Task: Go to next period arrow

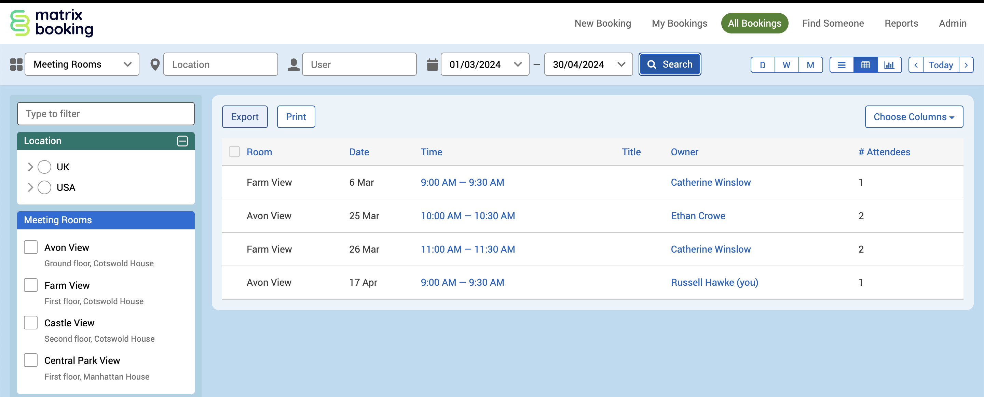Action: tap(966, 65)
